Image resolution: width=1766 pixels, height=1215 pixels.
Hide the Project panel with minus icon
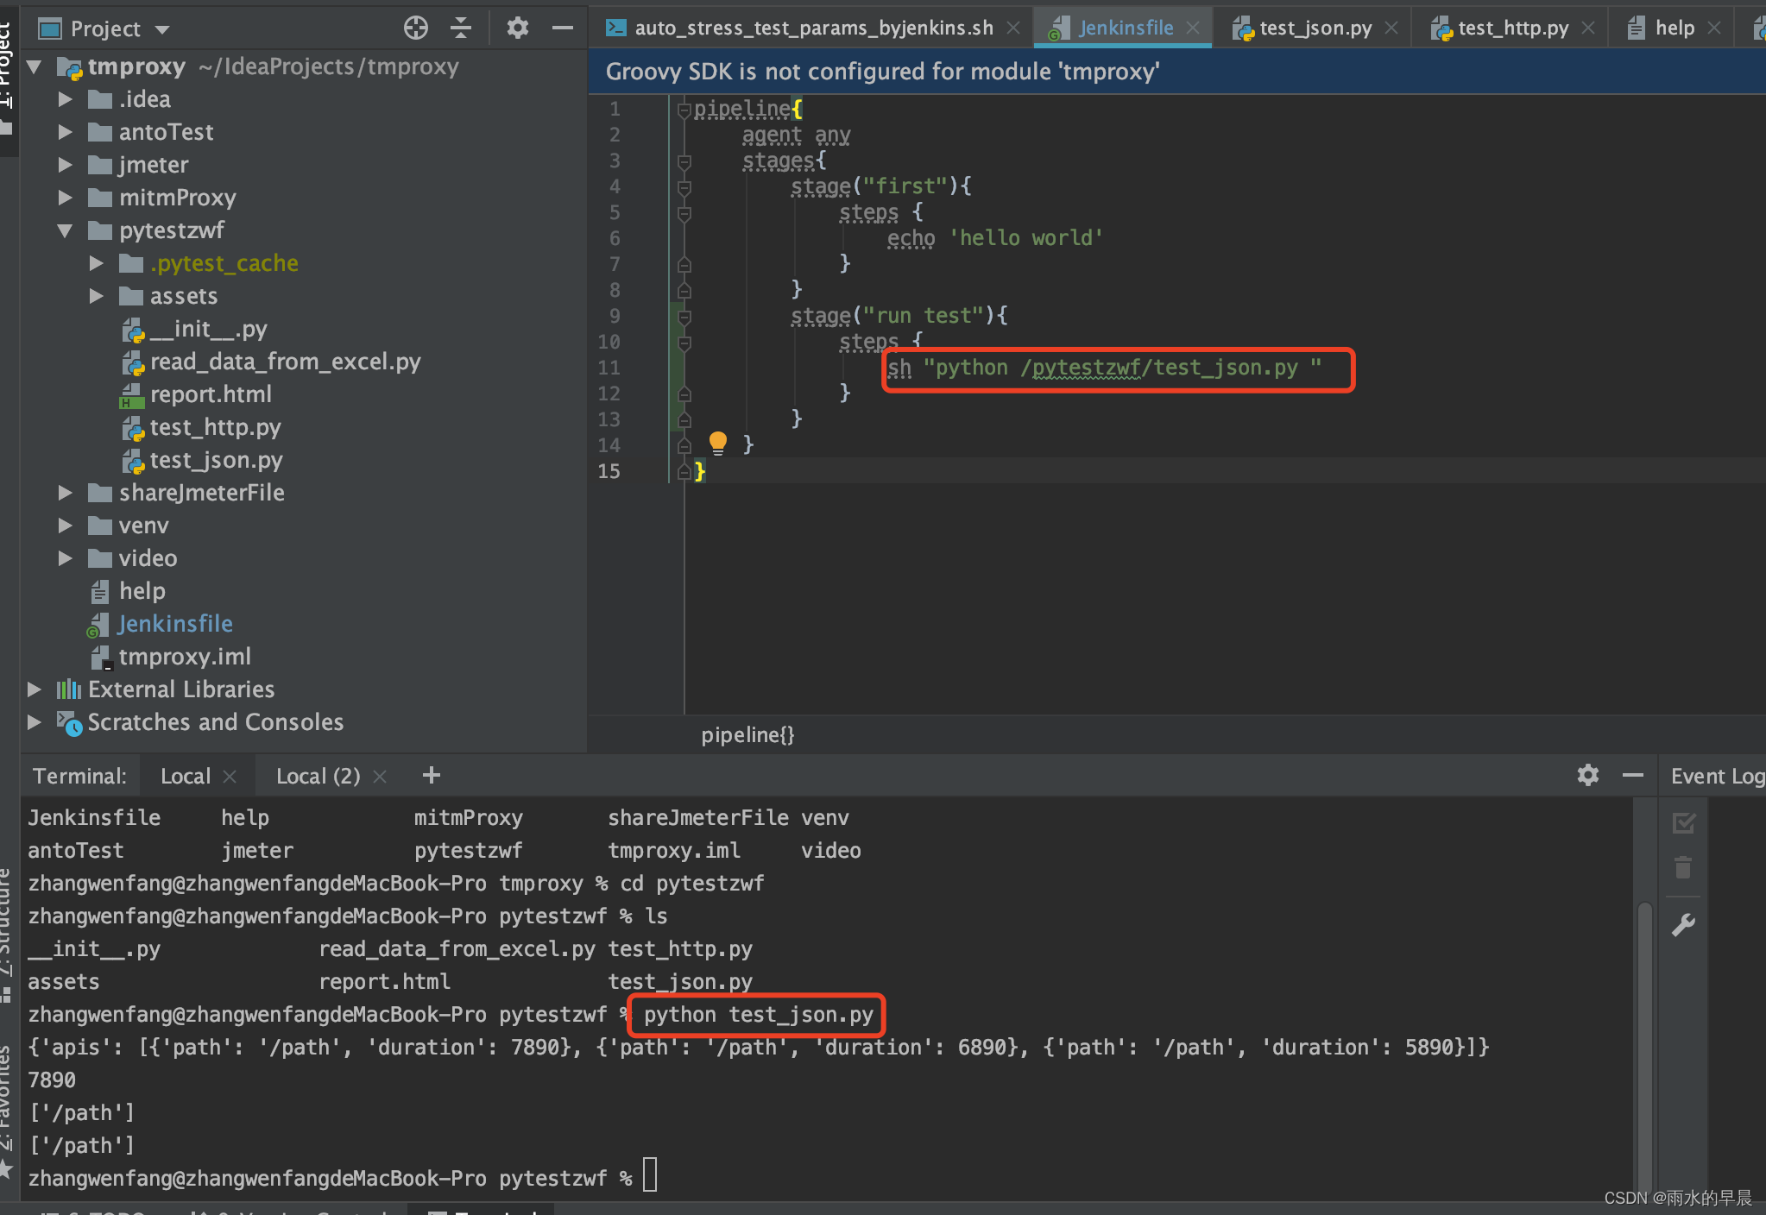563,28
